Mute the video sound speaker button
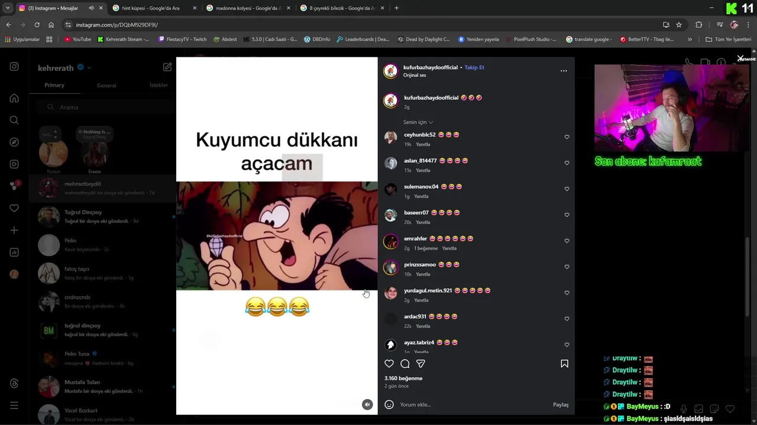757x425 pixels. click(367, 404)
